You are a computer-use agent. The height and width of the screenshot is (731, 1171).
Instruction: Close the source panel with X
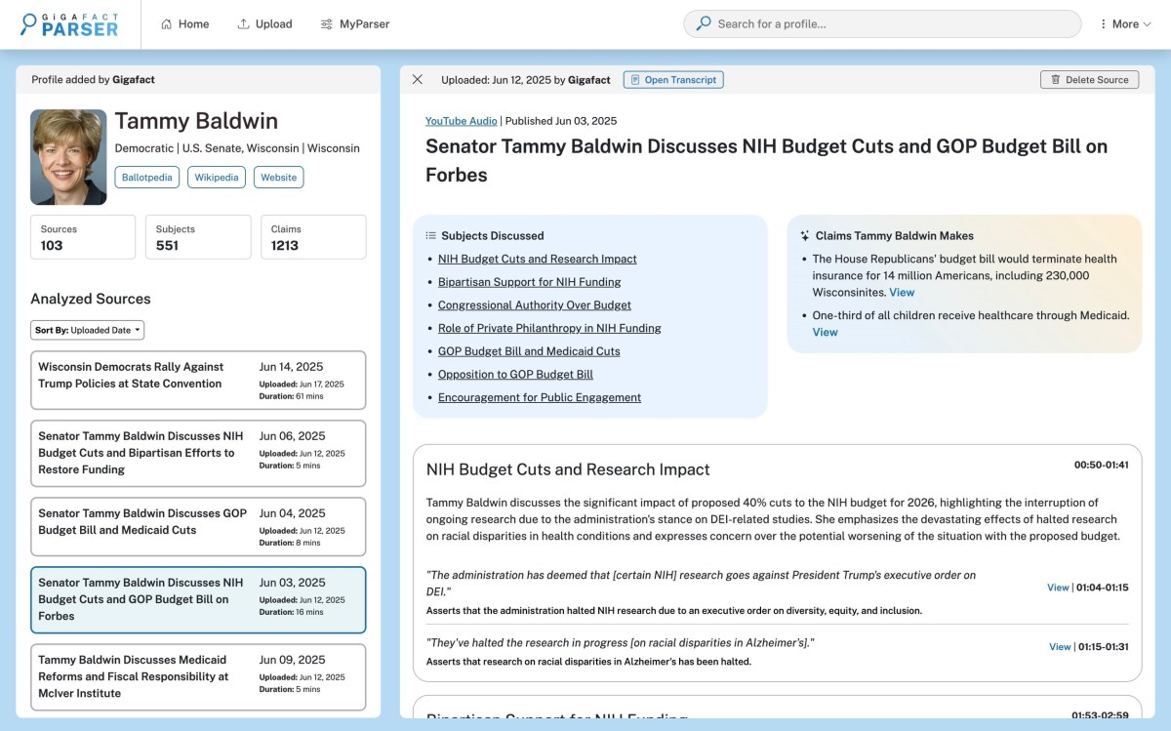tap(418, 80)
